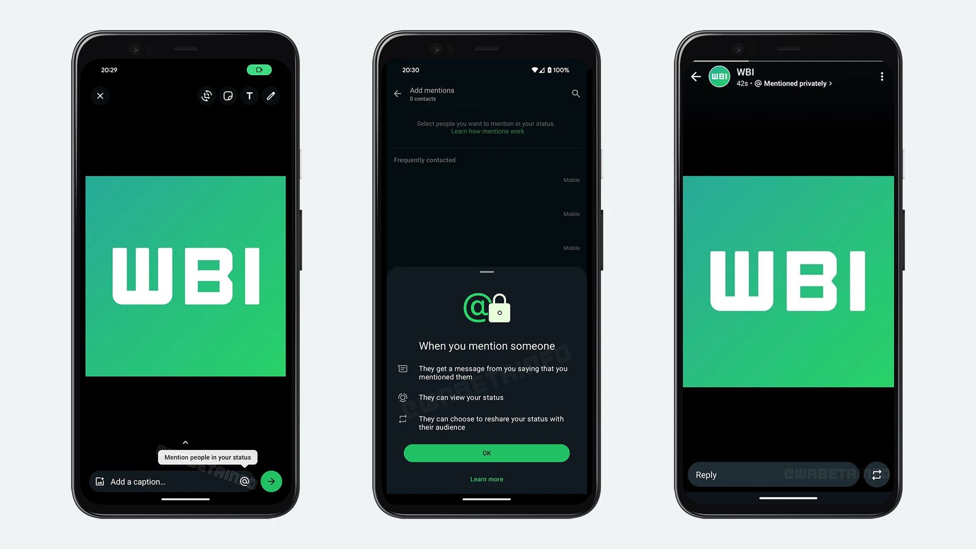Click the mention (@) icon in caption bar
This screenshot has height=549, width=976.
coord(245,481)
